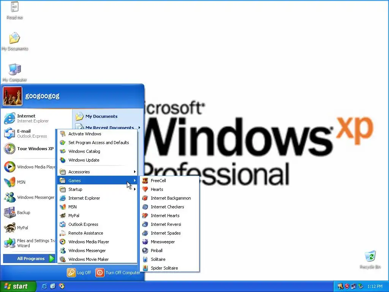Open Internet Checkers game
Screen dimensions: 389x292
coord(169,206)
